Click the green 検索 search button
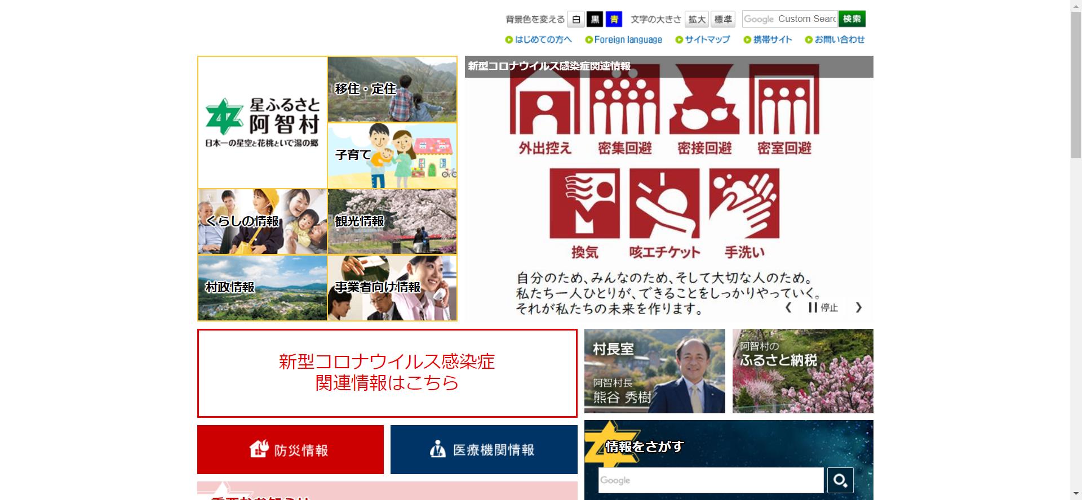 click(852, 19)
